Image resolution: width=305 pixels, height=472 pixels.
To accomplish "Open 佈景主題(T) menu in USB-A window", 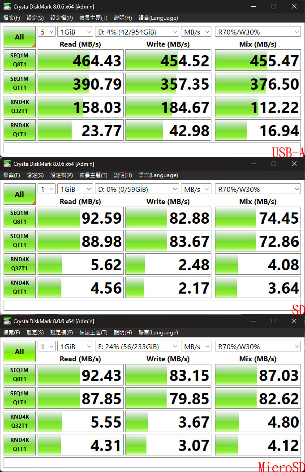I will click(93, 18).
